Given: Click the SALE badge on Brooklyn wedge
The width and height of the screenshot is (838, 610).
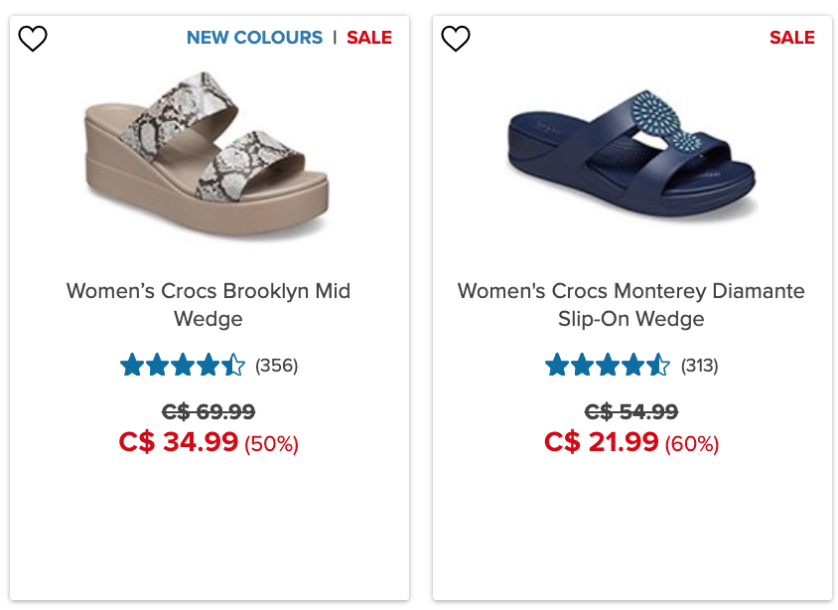Looking at the screenshot, I should (x=369, y=38).
